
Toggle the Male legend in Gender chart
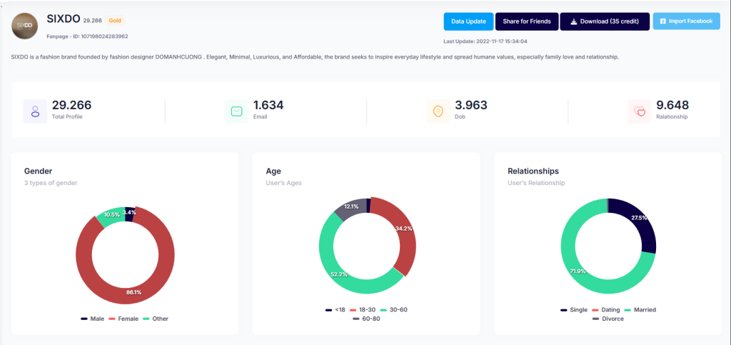(x=92, y=319)
